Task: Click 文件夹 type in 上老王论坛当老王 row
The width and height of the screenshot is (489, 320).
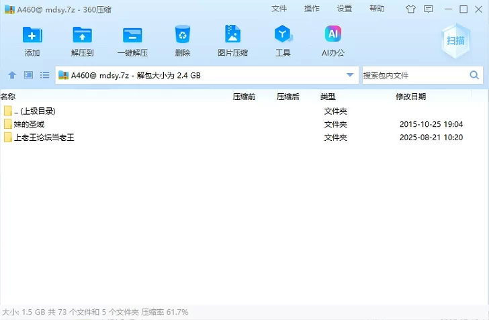Action: point(336,137)
